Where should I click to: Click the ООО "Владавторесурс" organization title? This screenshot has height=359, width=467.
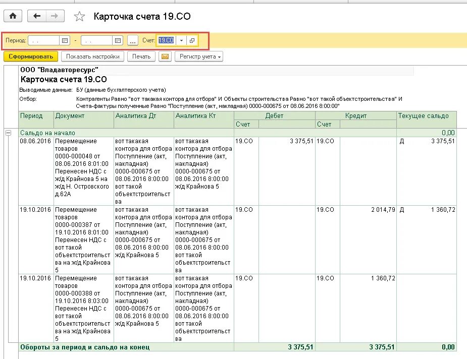pyautogui.click(x=59, y=70)
